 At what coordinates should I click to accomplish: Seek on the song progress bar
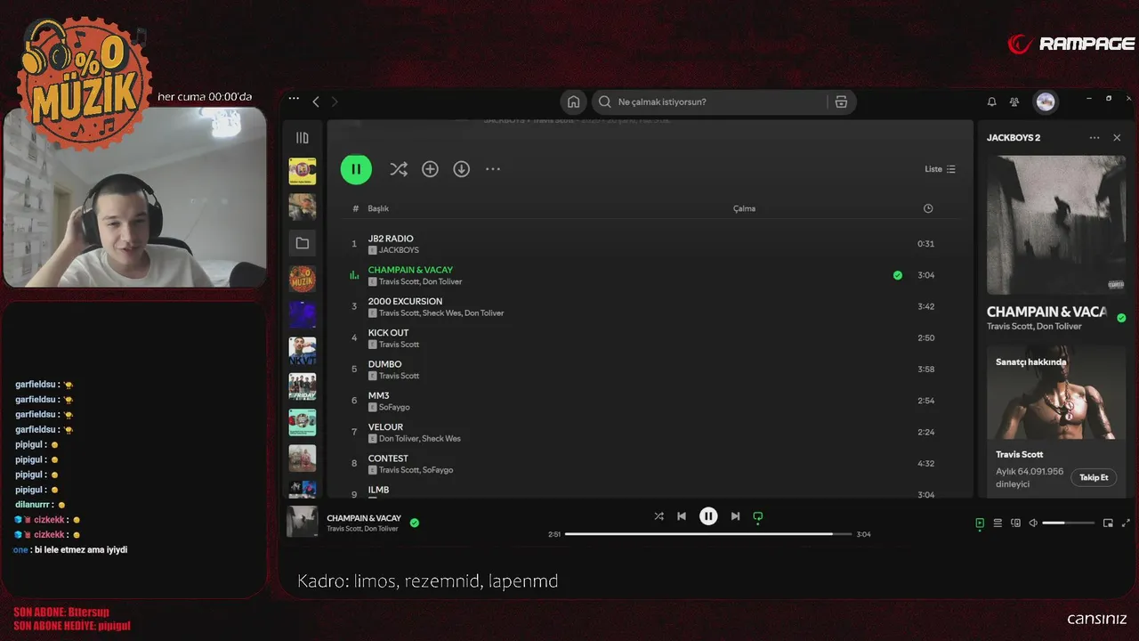point(708,534)
